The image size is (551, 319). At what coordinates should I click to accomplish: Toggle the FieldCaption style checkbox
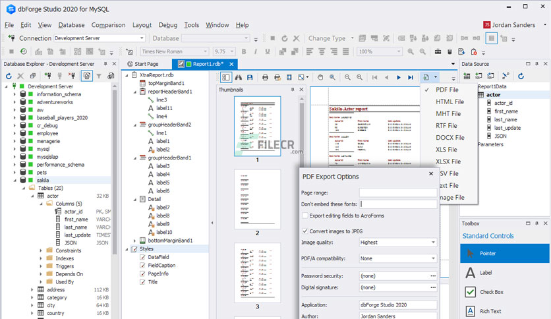[x=142, y=266]
